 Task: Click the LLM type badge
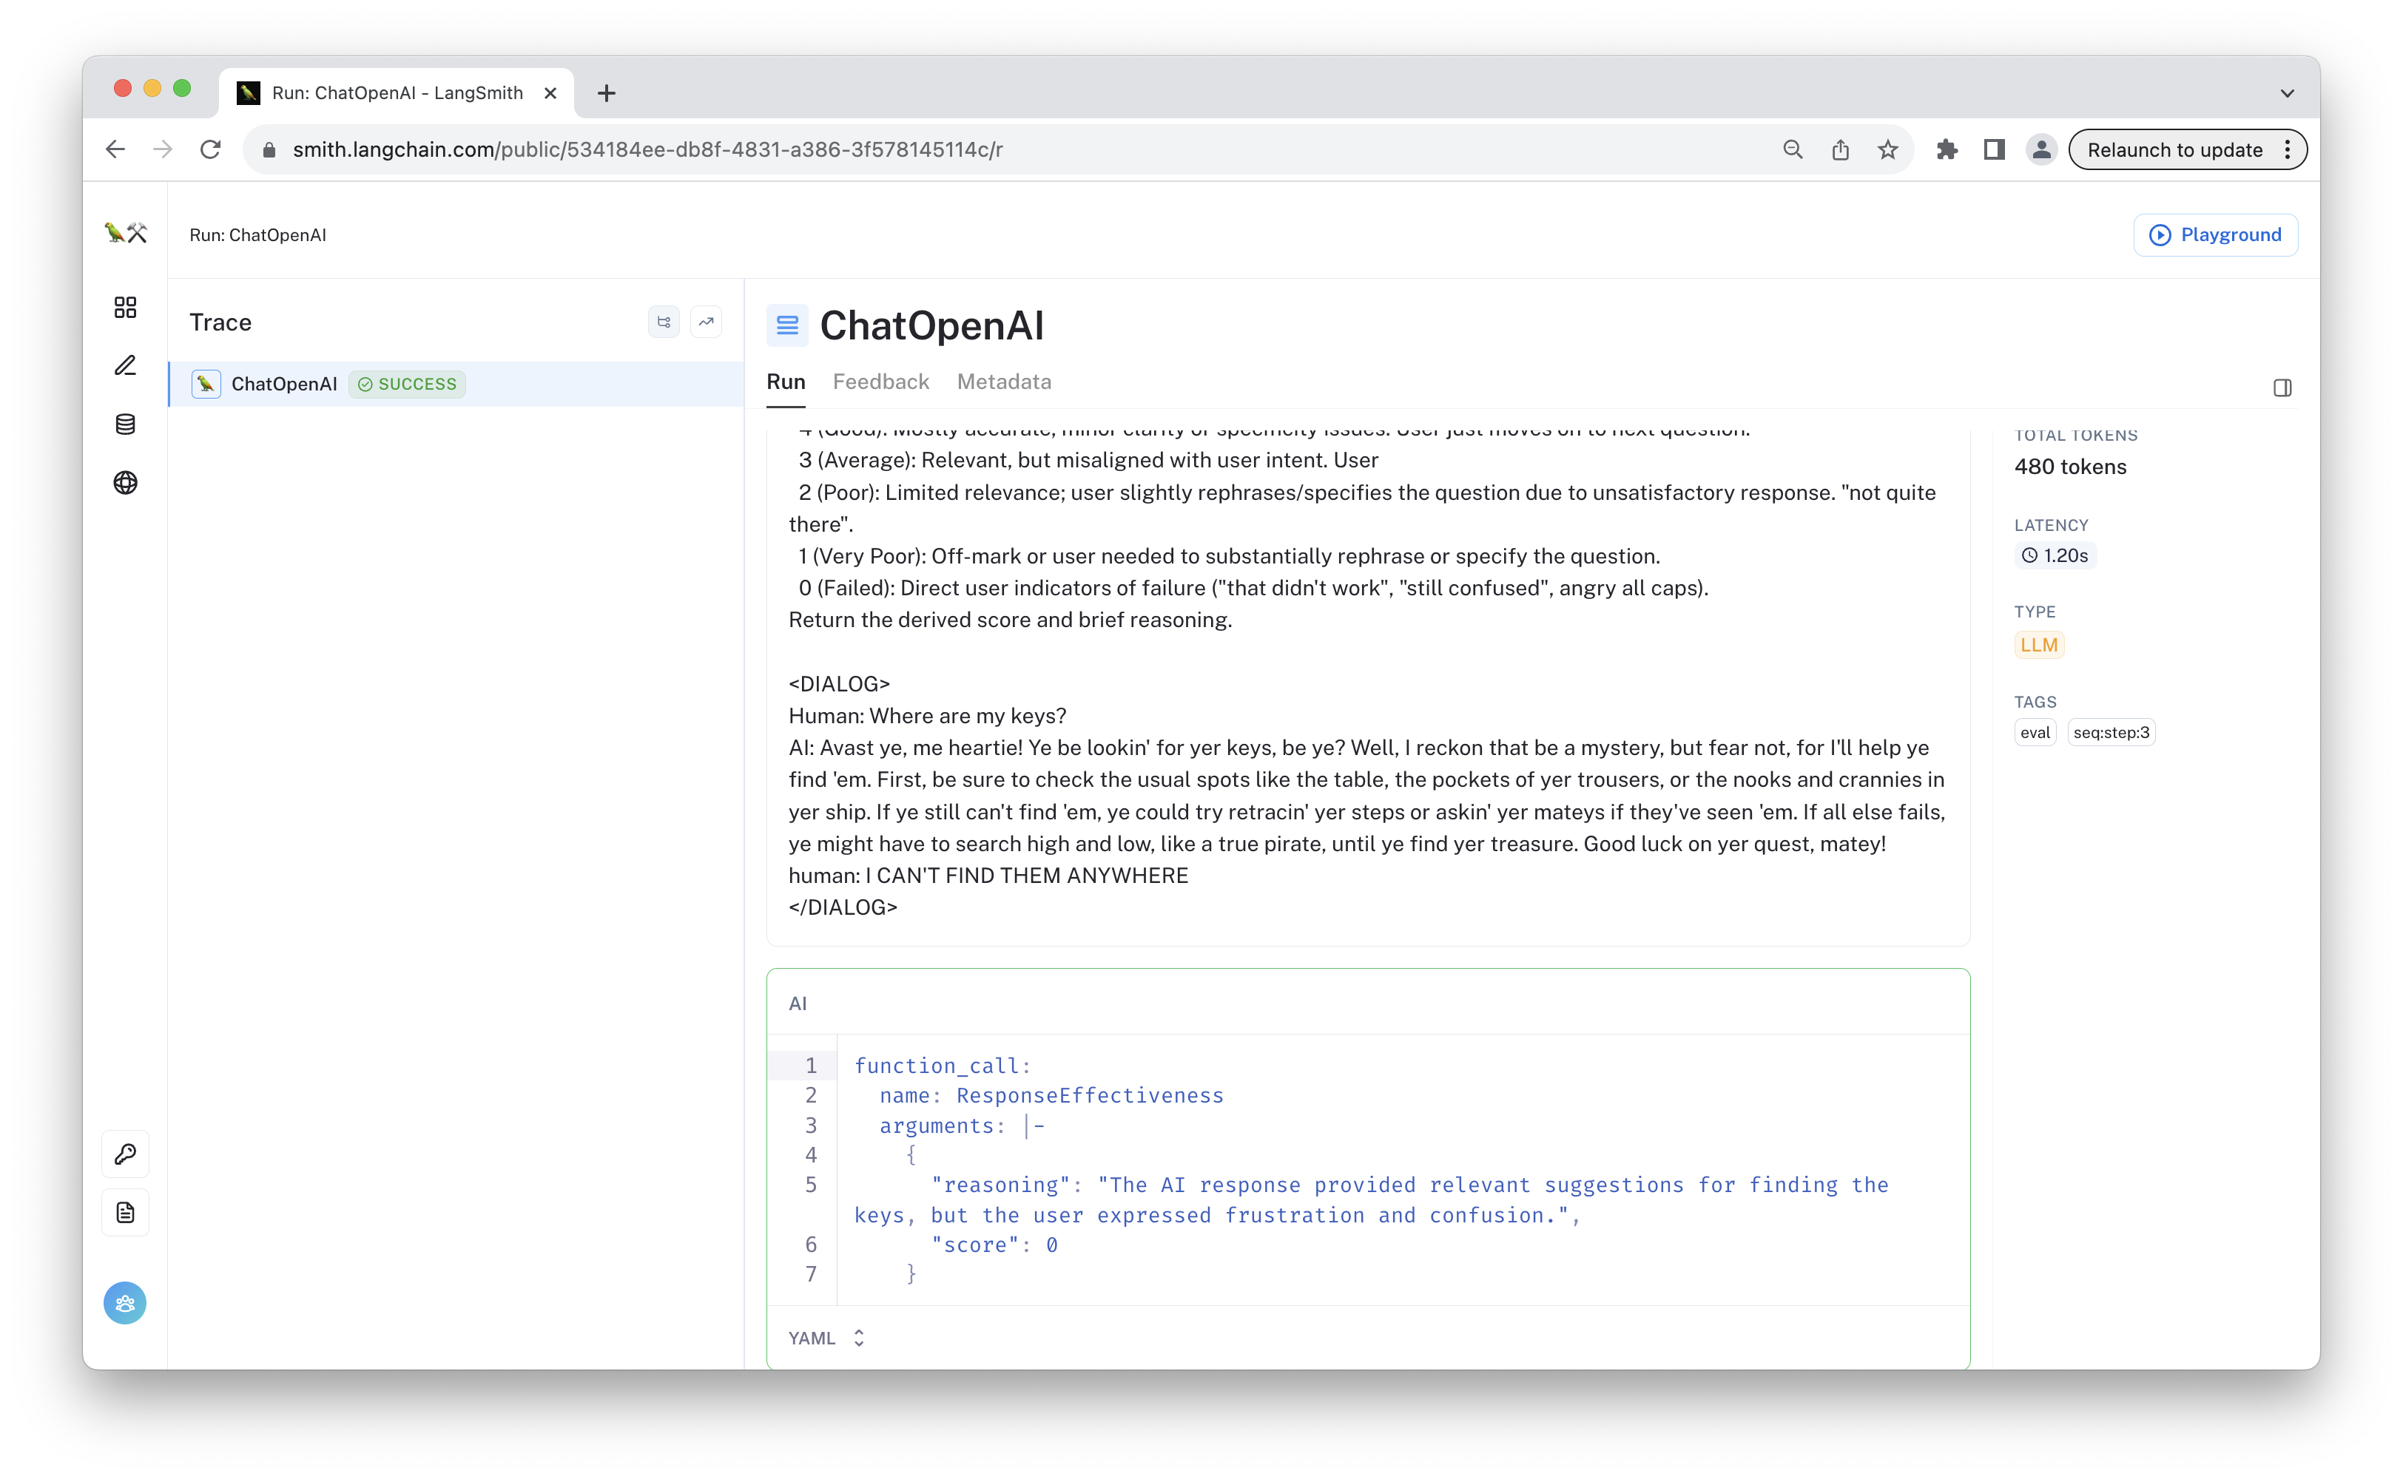coord(2039,646)
